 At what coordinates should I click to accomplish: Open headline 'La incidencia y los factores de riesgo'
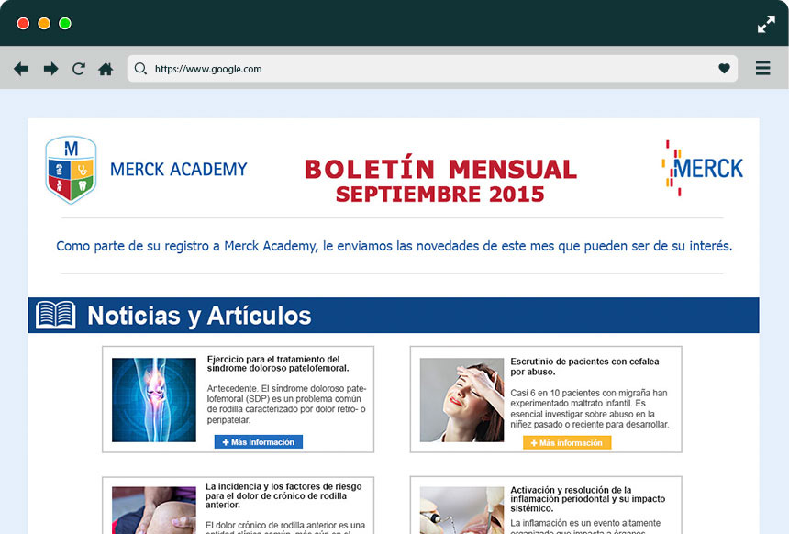point(283,495)
